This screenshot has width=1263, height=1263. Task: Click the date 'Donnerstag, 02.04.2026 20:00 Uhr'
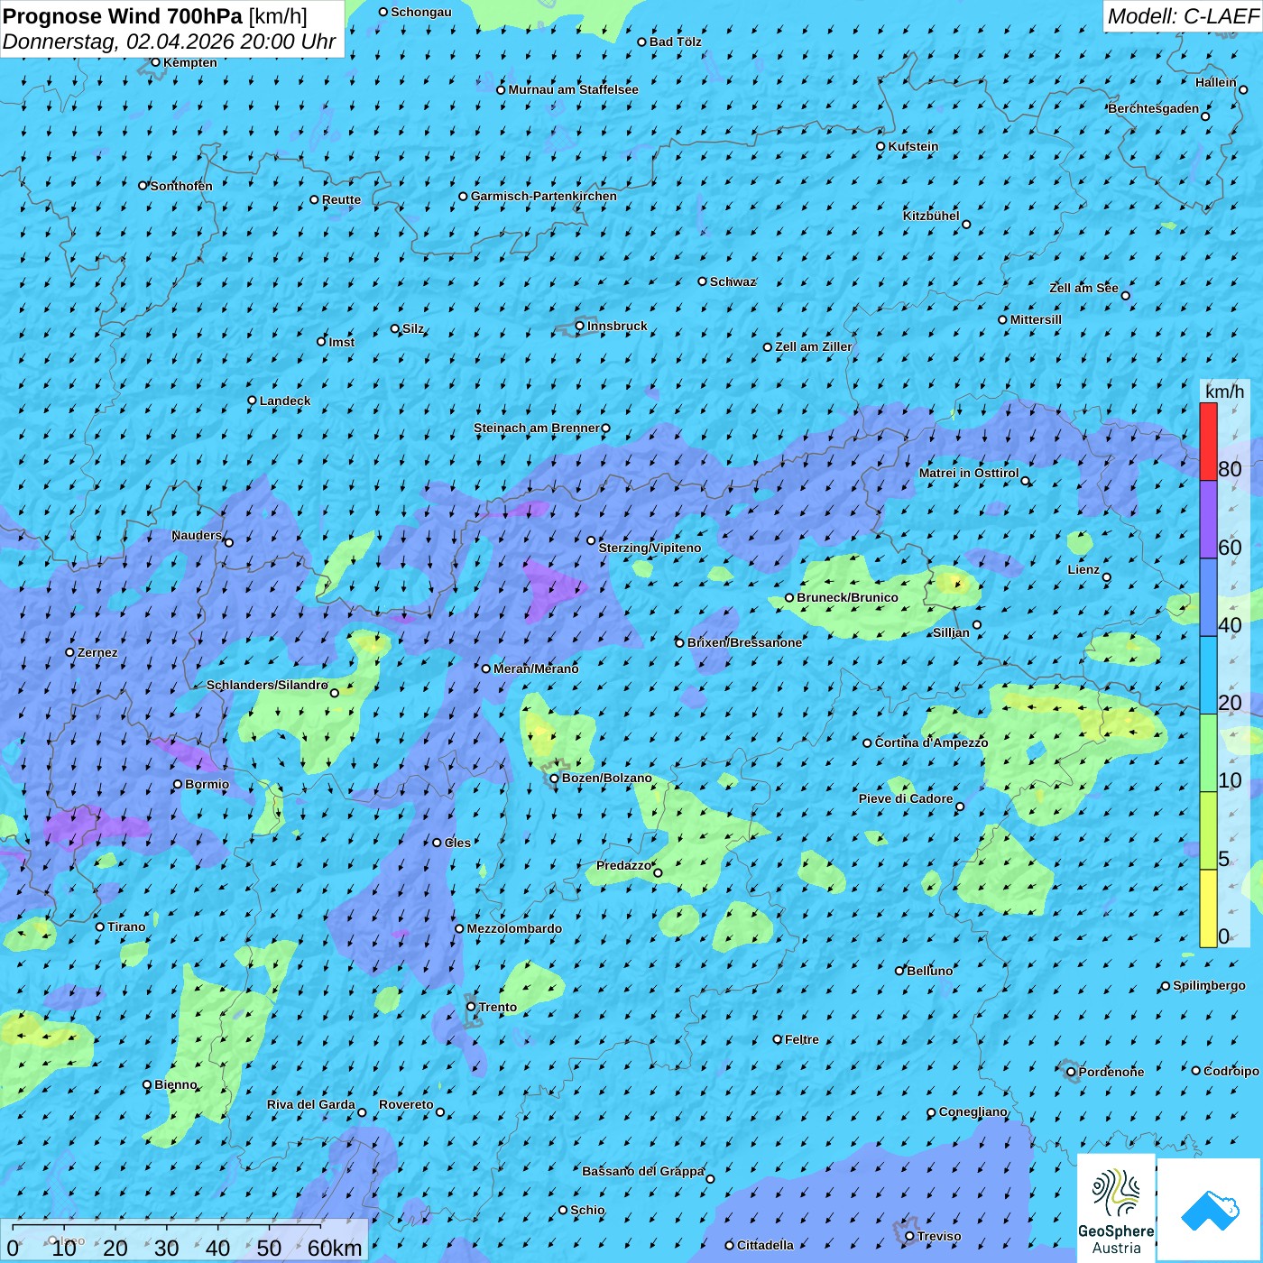point(170,41)
